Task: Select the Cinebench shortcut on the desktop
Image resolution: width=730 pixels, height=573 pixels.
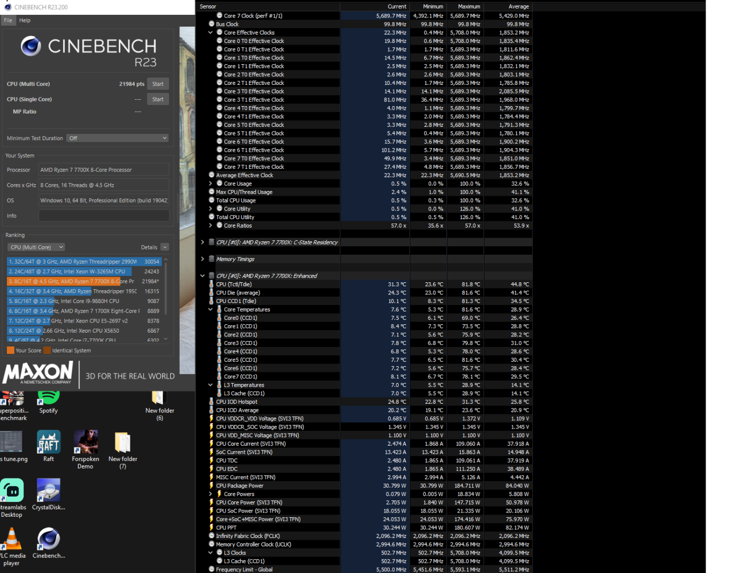Action: [x=48, y=543]
